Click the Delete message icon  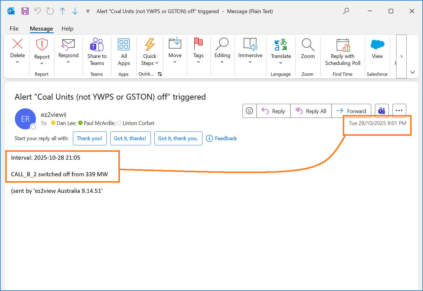(x=18, y=44)
